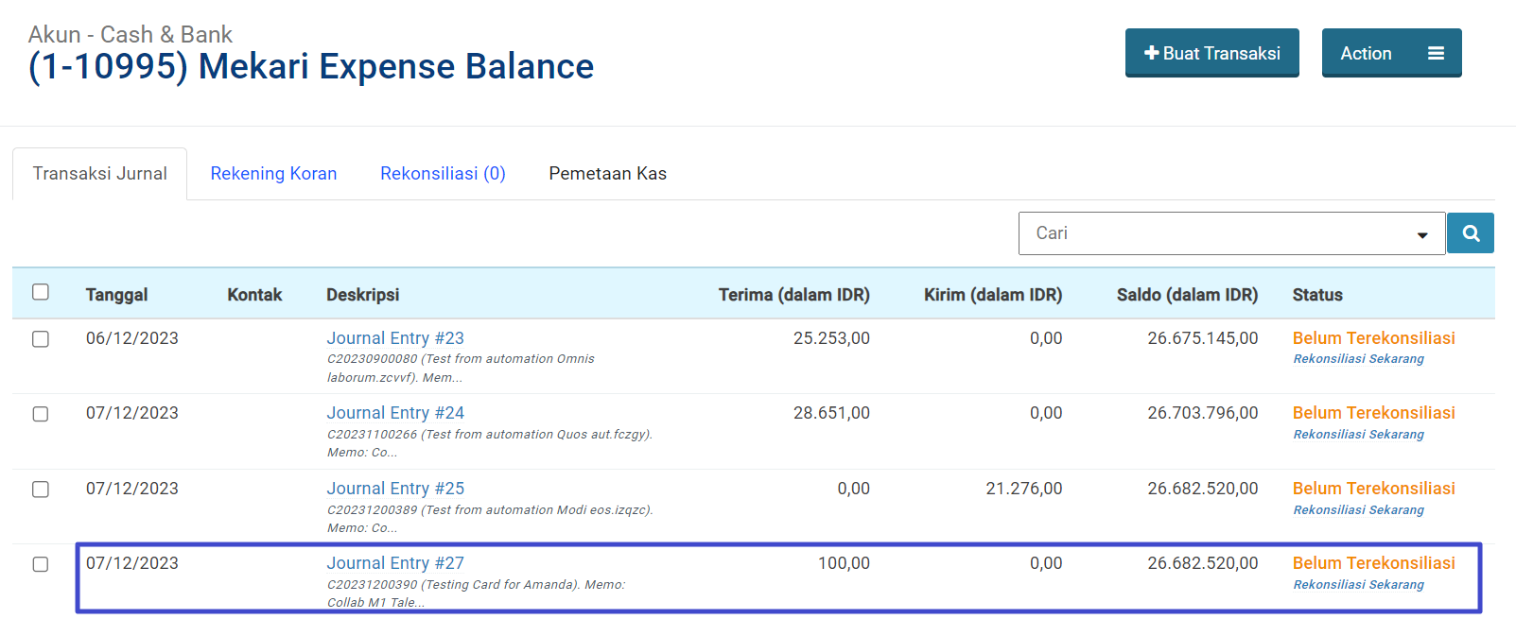Viewport: 1516px width, 619px height.
Task: Open Journal Entry #27 link
Action: [x=395, y=563]
